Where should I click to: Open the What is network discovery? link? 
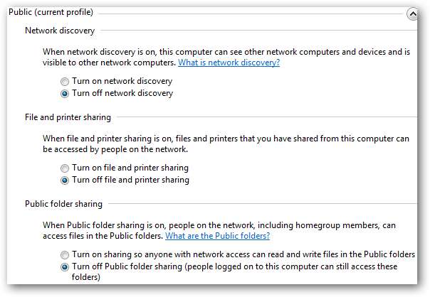tap(229, 63)
